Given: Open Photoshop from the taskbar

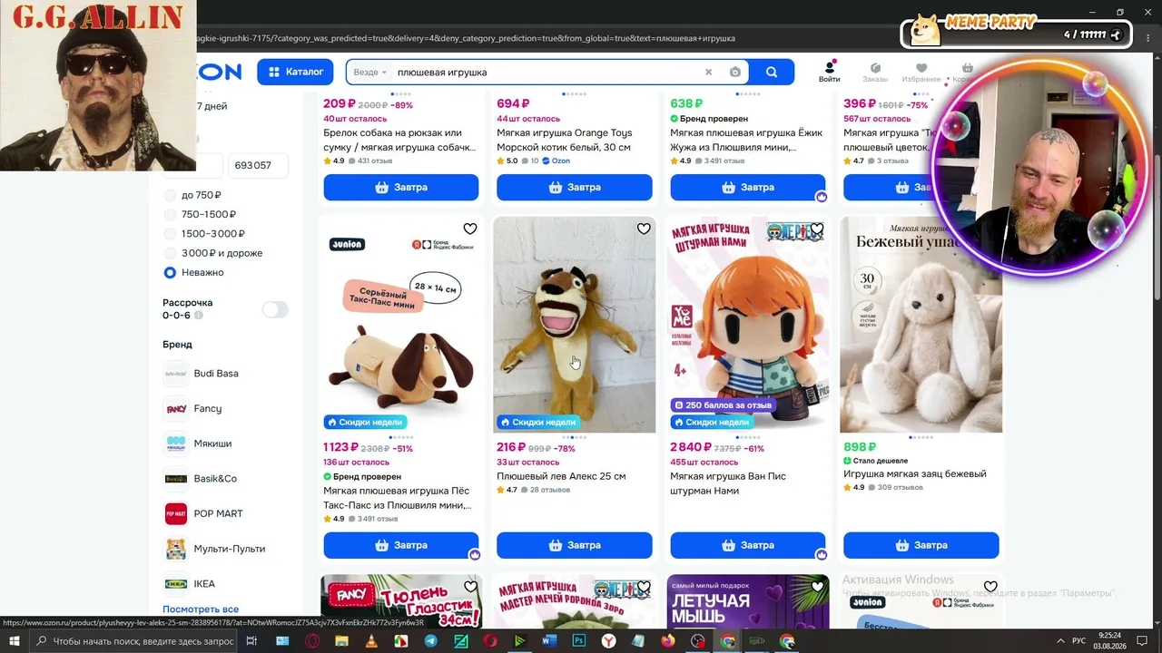Looking at the screenshot, I should click(x=579, y=641).
